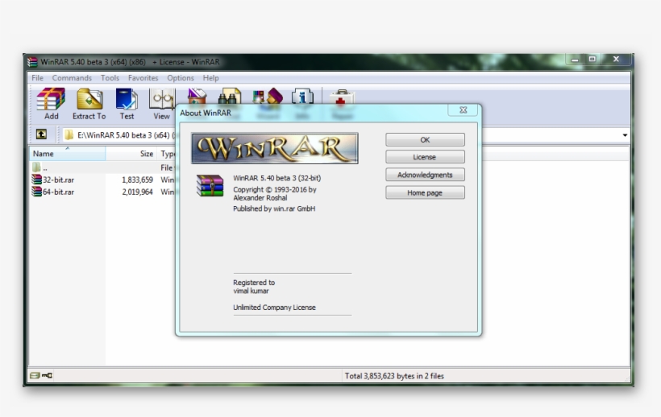This screenshot has width=661, height=417.
Task: Click the License button
Action: [x=425, y=157]
